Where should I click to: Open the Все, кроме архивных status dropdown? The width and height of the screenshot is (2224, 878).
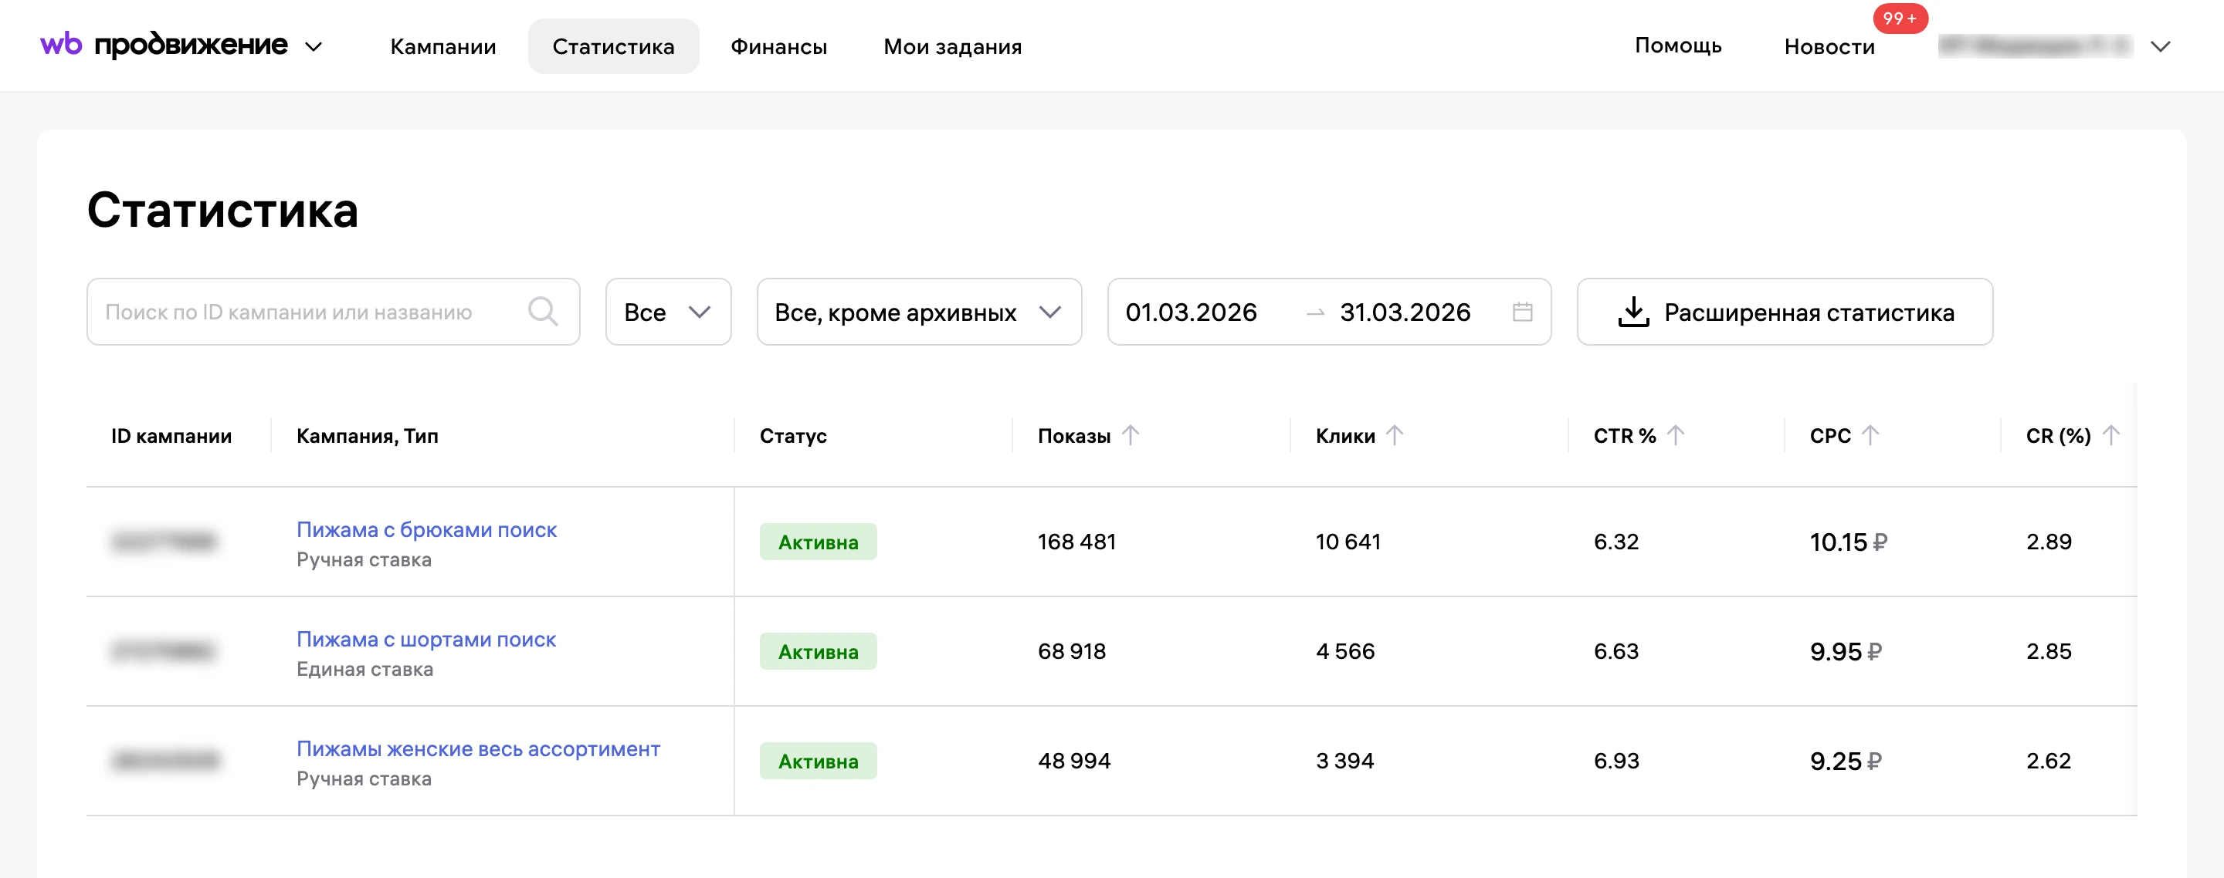coord(919,312)
